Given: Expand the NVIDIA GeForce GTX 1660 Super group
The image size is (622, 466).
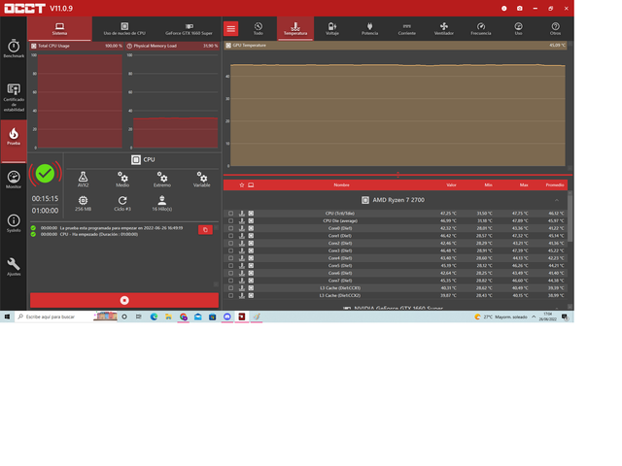Looking at the screenshot, I should [557, 308].
